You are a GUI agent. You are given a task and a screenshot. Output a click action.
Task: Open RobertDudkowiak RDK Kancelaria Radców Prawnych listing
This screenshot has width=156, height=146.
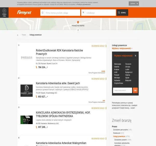(59, 52)
